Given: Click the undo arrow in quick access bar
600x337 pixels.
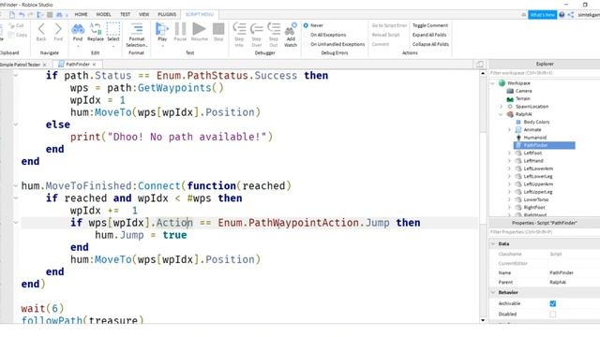Looking at the screenshot, I should point(22,15).
